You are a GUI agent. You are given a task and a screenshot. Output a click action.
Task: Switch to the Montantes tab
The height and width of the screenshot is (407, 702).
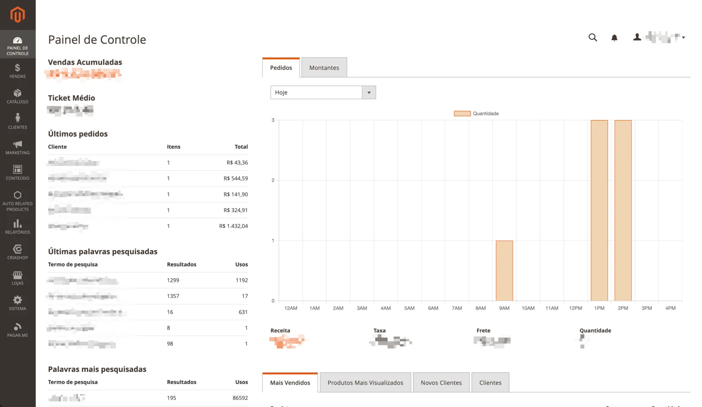pos(324,68)
